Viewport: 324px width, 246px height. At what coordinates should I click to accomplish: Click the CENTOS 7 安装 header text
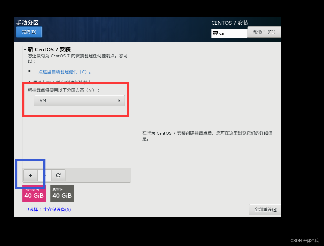coord(229,23)
